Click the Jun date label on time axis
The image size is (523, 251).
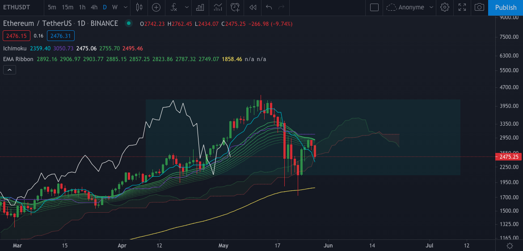pos(328,246)
